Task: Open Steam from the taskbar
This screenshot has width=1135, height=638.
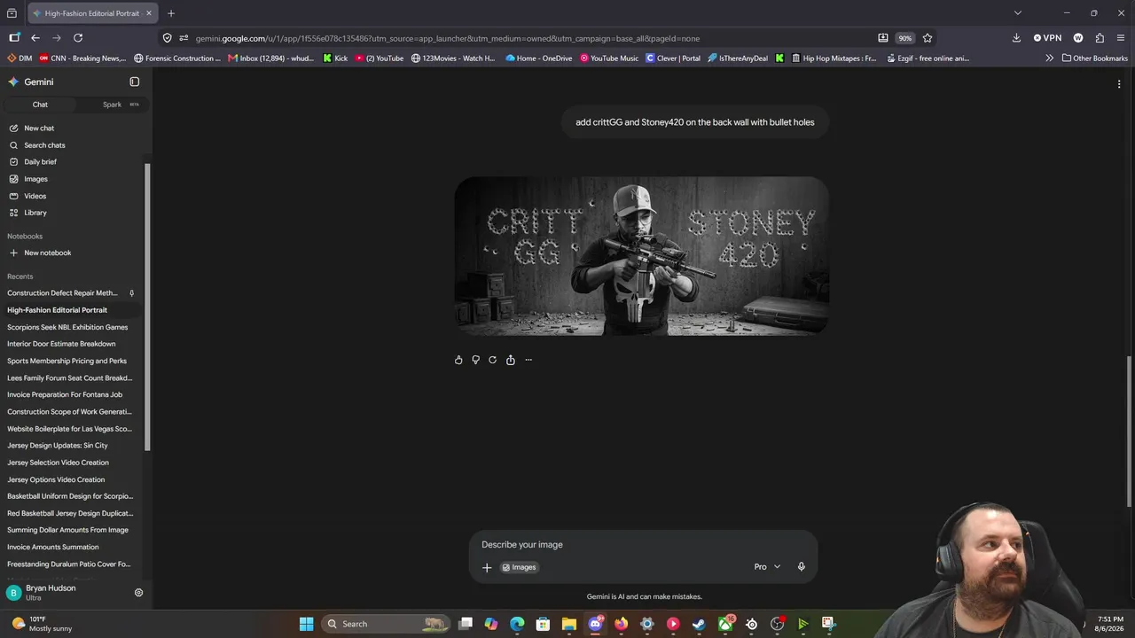Action: point(699,624)
